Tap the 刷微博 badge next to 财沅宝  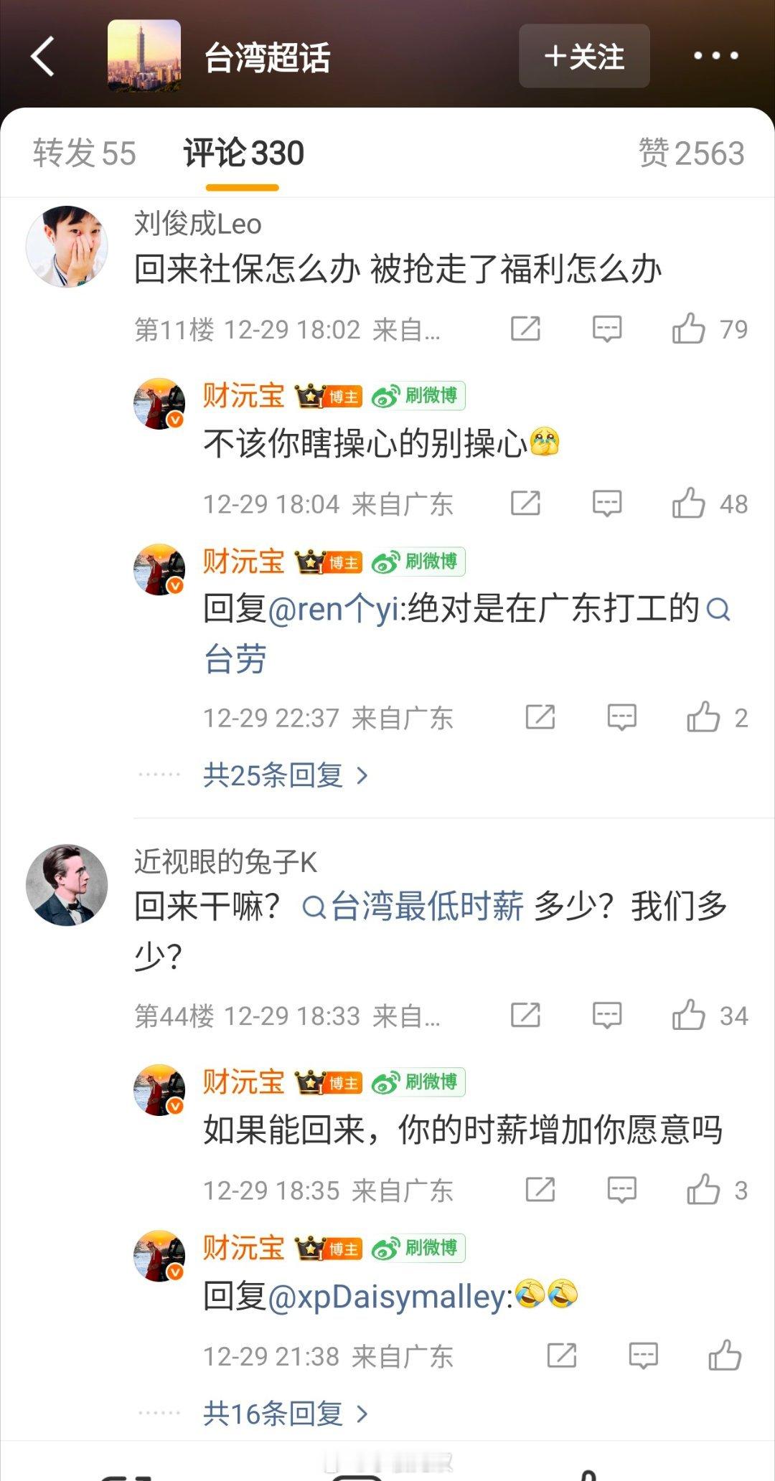click(418, 396)
